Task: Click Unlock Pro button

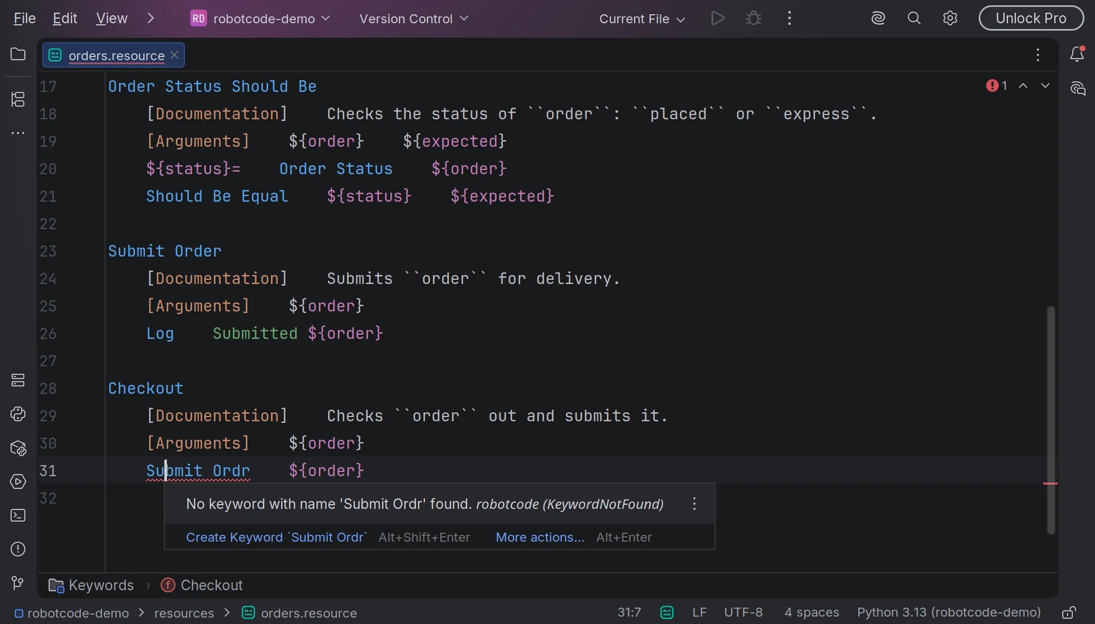Action: click(x=1031, y=18)
